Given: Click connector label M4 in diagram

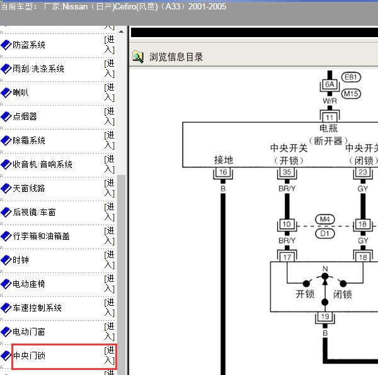Looking at the screenshot, I should 324,219.
